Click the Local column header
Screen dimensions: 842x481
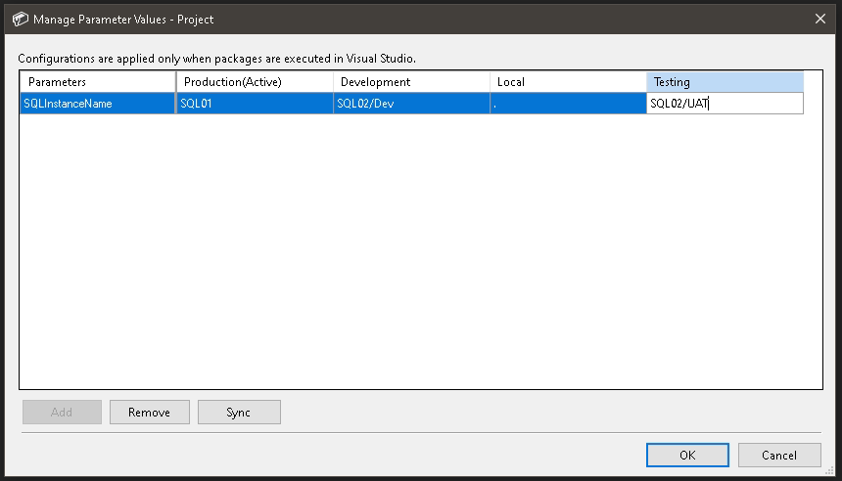[568, 82]
